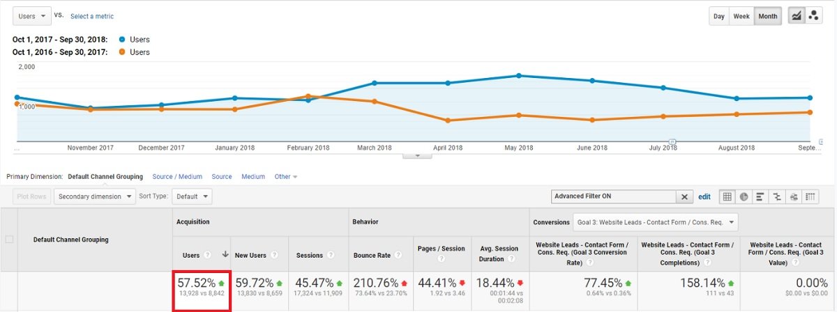Tick the select-all checkbox in table header
837x312 pixels.
pyautogui.click(x=9, y=240)
